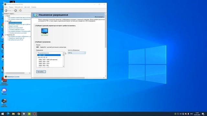Open the video color adjustment task under Видео
This screenshot has width=207, height=116.
click(19, 17)
